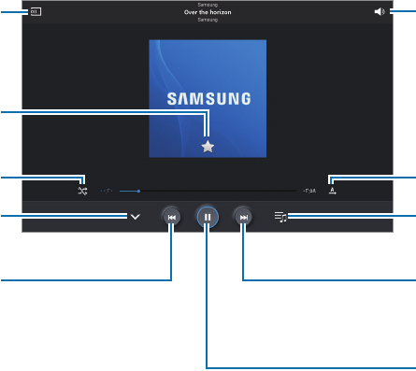Open the volume speaker control
Image resolution: width=416 pixels, height=371 pixels.
(380, 12)
